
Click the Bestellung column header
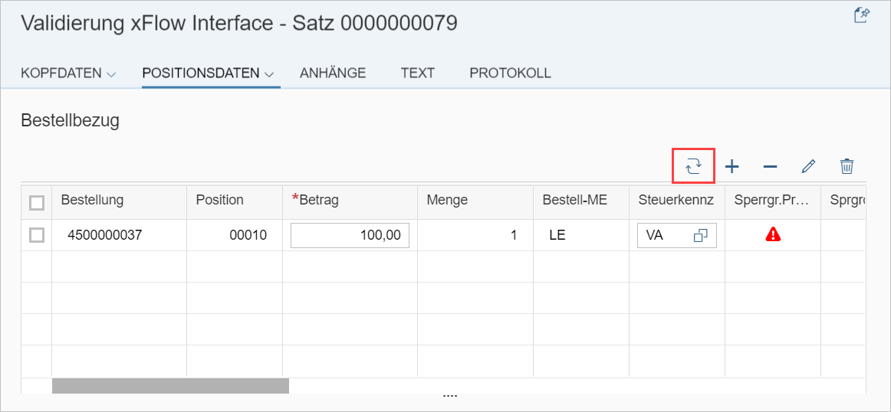tap(92, 201)
